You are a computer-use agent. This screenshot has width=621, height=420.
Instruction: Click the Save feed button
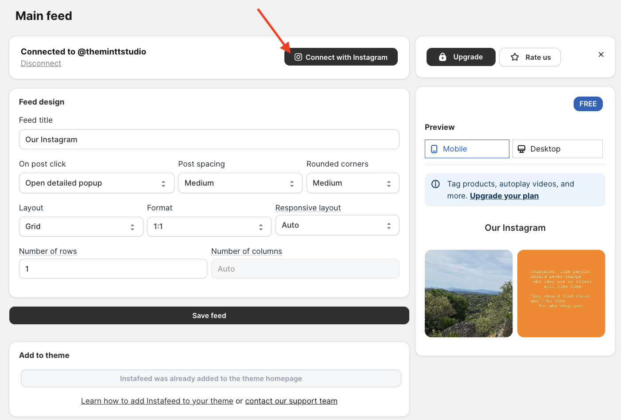(x=209, y=315)
